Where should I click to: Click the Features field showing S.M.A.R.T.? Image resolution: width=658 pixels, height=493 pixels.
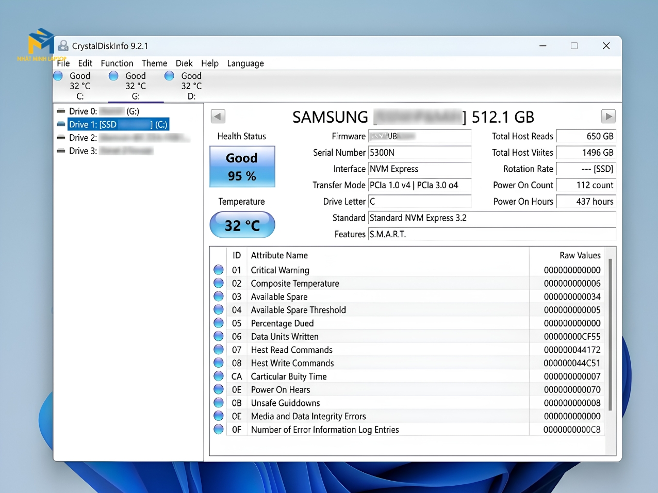[492, 234]
